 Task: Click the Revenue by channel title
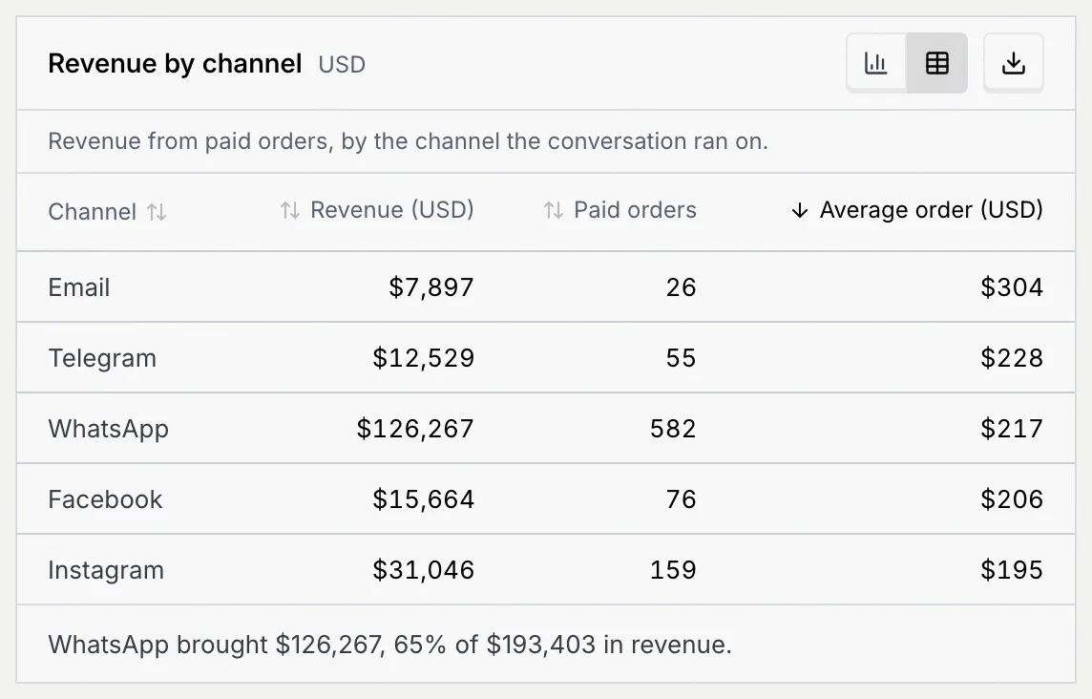pyautogui.click(x=175, y=63)
